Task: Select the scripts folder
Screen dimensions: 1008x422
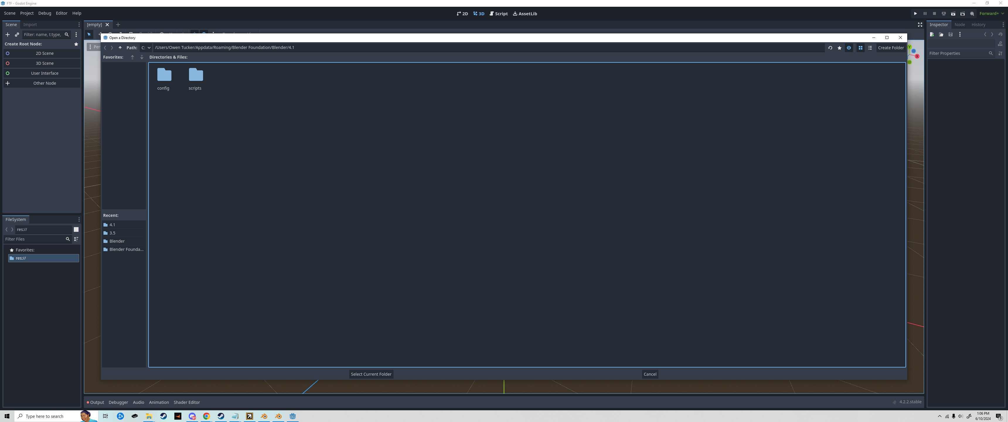Action: pos(195,79)
